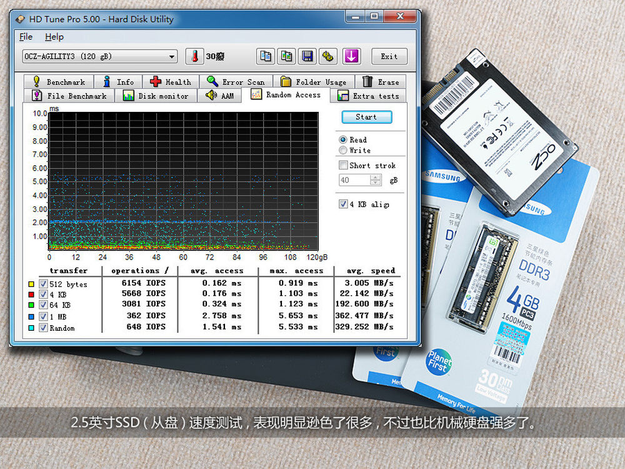This screenshot has width=625, height=469.
Task: Click the short stroke gB input field
Action: click(354, 180)
